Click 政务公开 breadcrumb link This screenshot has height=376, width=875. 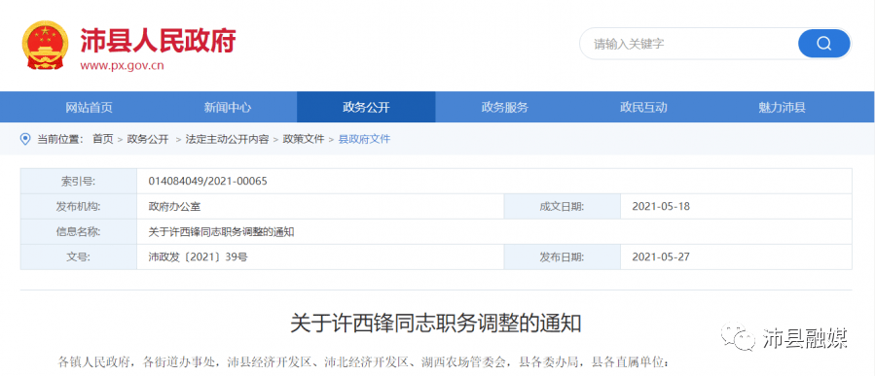[148, 139]
